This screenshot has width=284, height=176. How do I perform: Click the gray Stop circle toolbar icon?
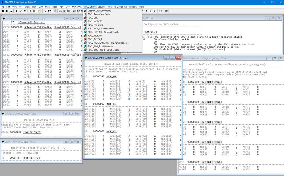55,11
